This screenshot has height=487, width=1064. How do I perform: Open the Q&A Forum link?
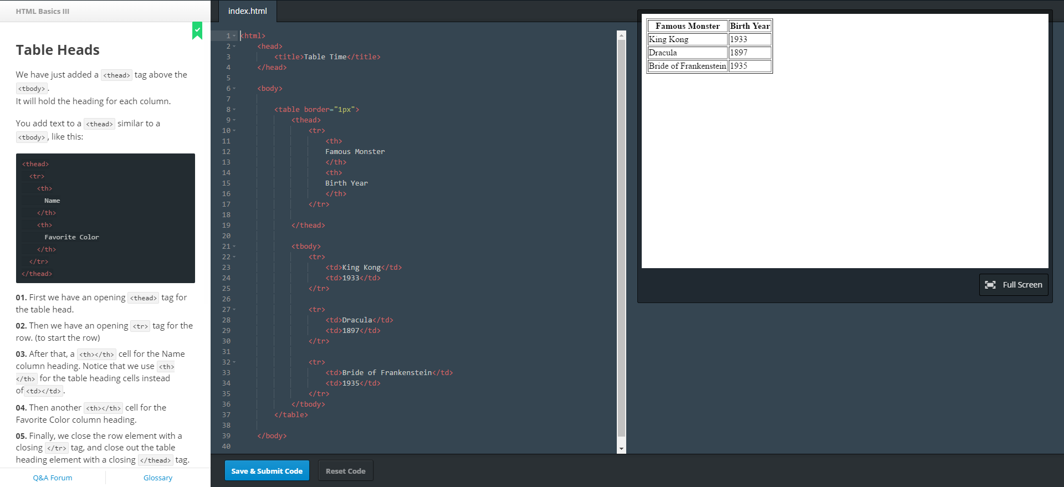pos(53,478)
